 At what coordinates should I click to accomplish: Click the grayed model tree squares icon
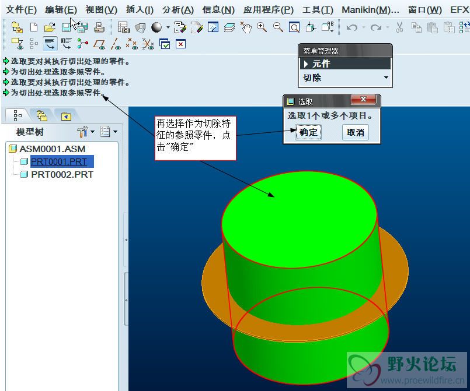click(34, 44)
